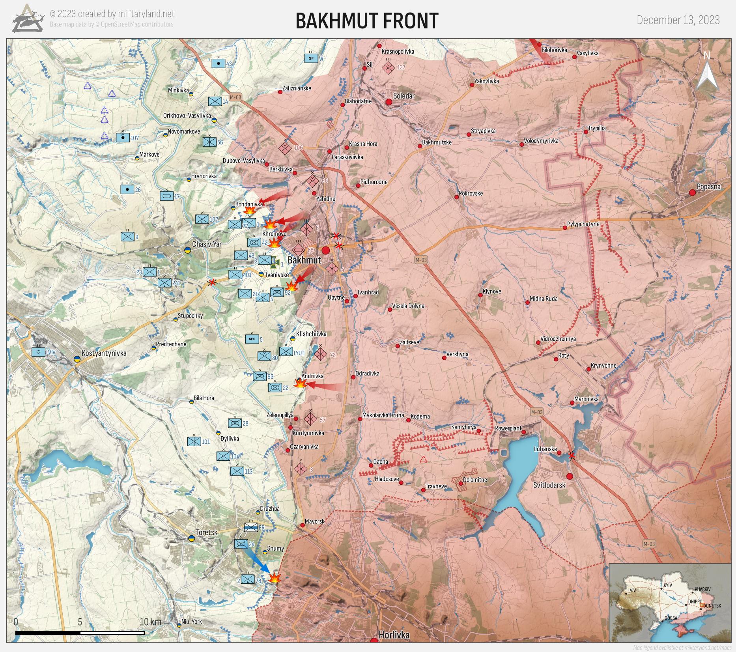The width and height of the screenshot is (736, 652).
Task: Select the explosion marker west of Andriivka
Action: [x=301, y=383]
